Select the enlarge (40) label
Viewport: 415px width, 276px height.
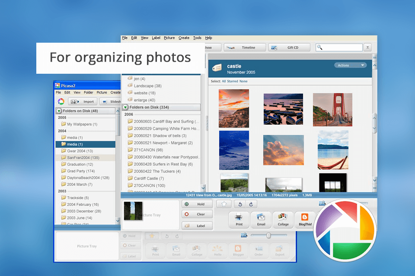point(141,100)
